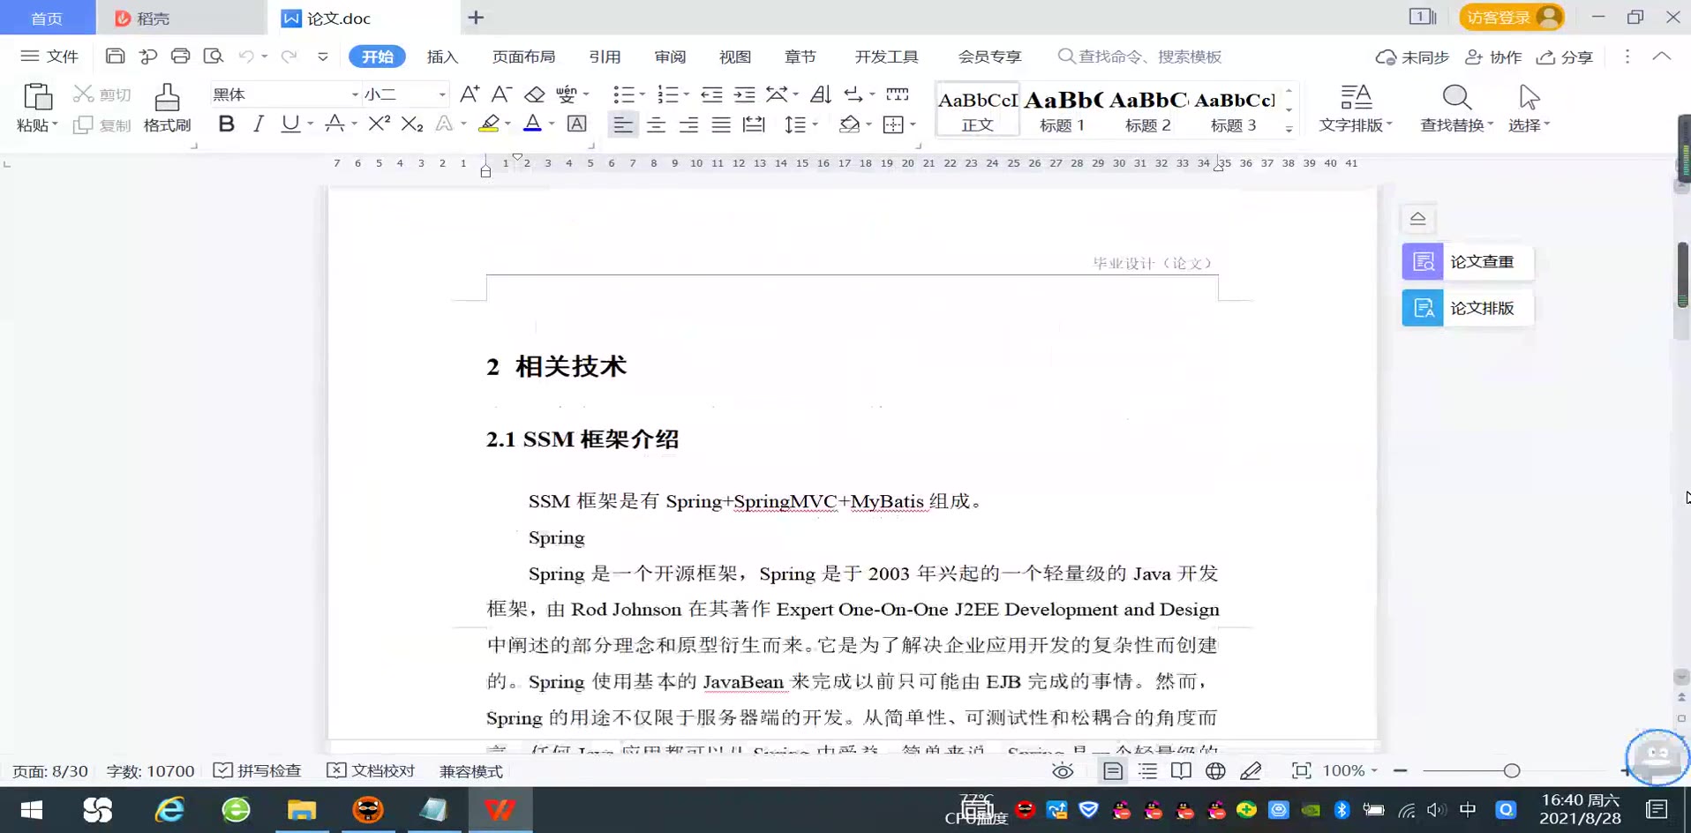Toggle eye protection mode icon

coord(1063,771)
